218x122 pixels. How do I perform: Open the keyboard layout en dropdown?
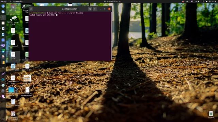pos(197,1)
